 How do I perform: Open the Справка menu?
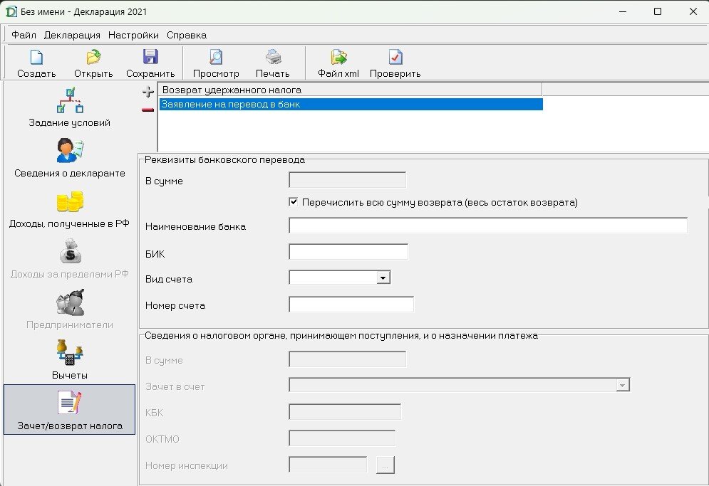pos(187,36)
